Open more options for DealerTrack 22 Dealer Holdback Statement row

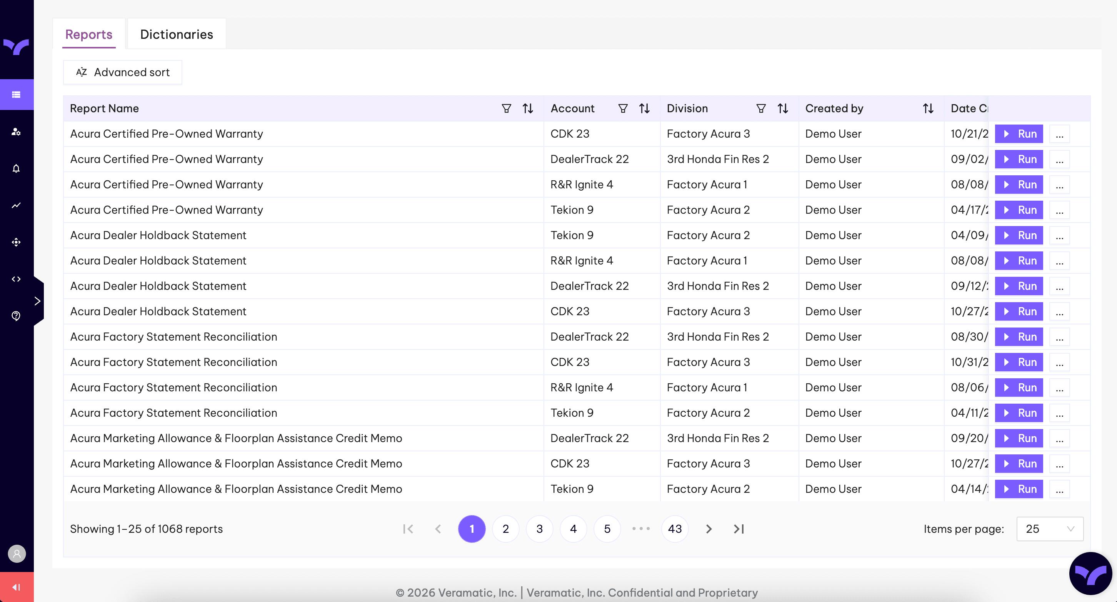[x=1059, y=286]
